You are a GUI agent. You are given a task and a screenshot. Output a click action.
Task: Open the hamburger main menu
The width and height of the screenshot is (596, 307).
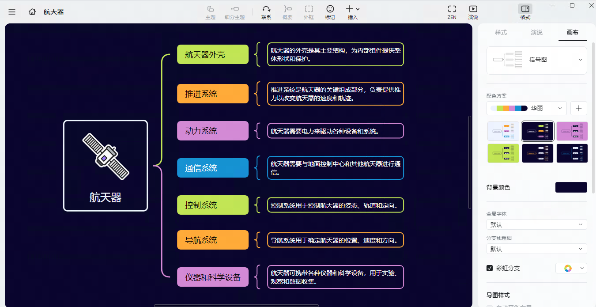12,12
